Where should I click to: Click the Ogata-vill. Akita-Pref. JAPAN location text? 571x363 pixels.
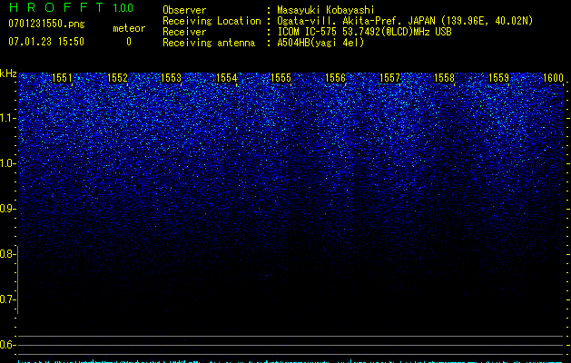(405, 21)
